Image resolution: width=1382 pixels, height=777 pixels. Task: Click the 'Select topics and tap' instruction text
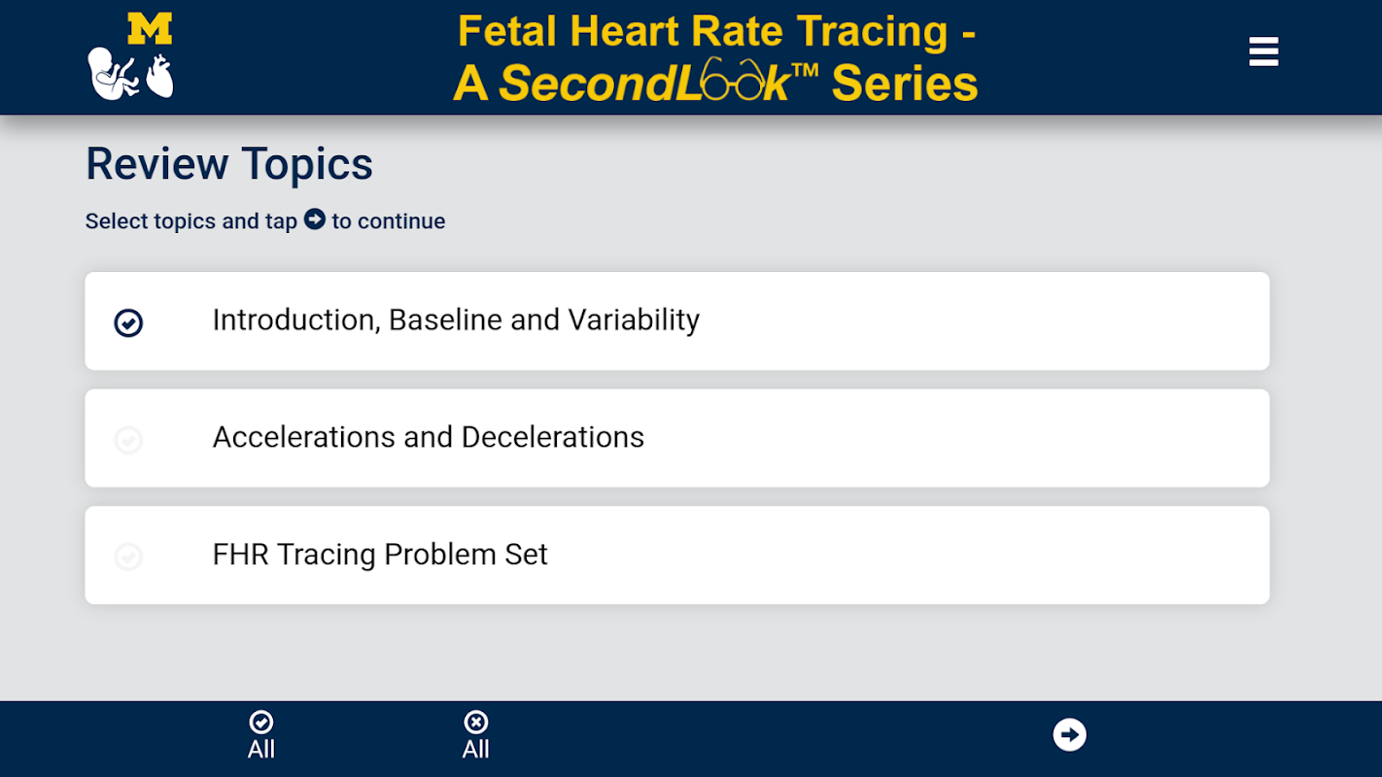click(190, 221)
